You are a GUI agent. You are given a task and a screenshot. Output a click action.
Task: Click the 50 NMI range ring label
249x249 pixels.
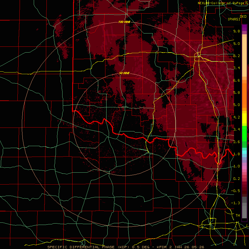tap(124, 73)
